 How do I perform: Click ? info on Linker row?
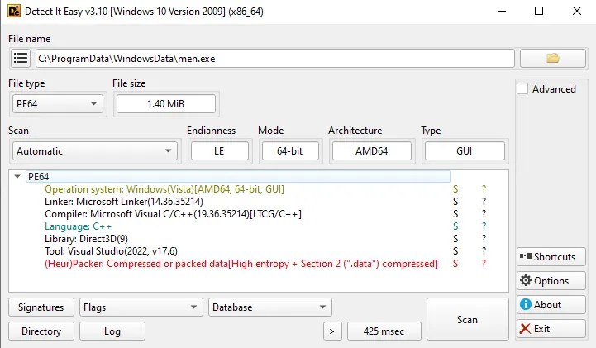484,202
